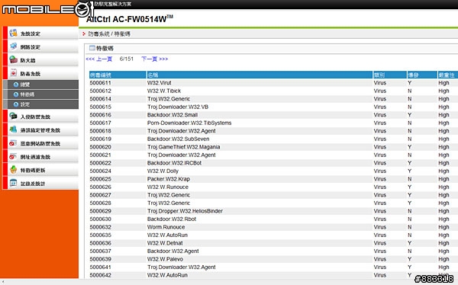Go to next page via 下一頁 link
The height and width of the screenshot is (285, 458).
(x=154, y=59)
